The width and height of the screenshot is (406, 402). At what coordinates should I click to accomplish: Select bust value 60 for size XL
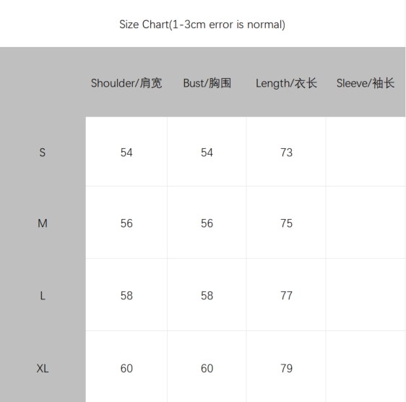click(207, 368)
